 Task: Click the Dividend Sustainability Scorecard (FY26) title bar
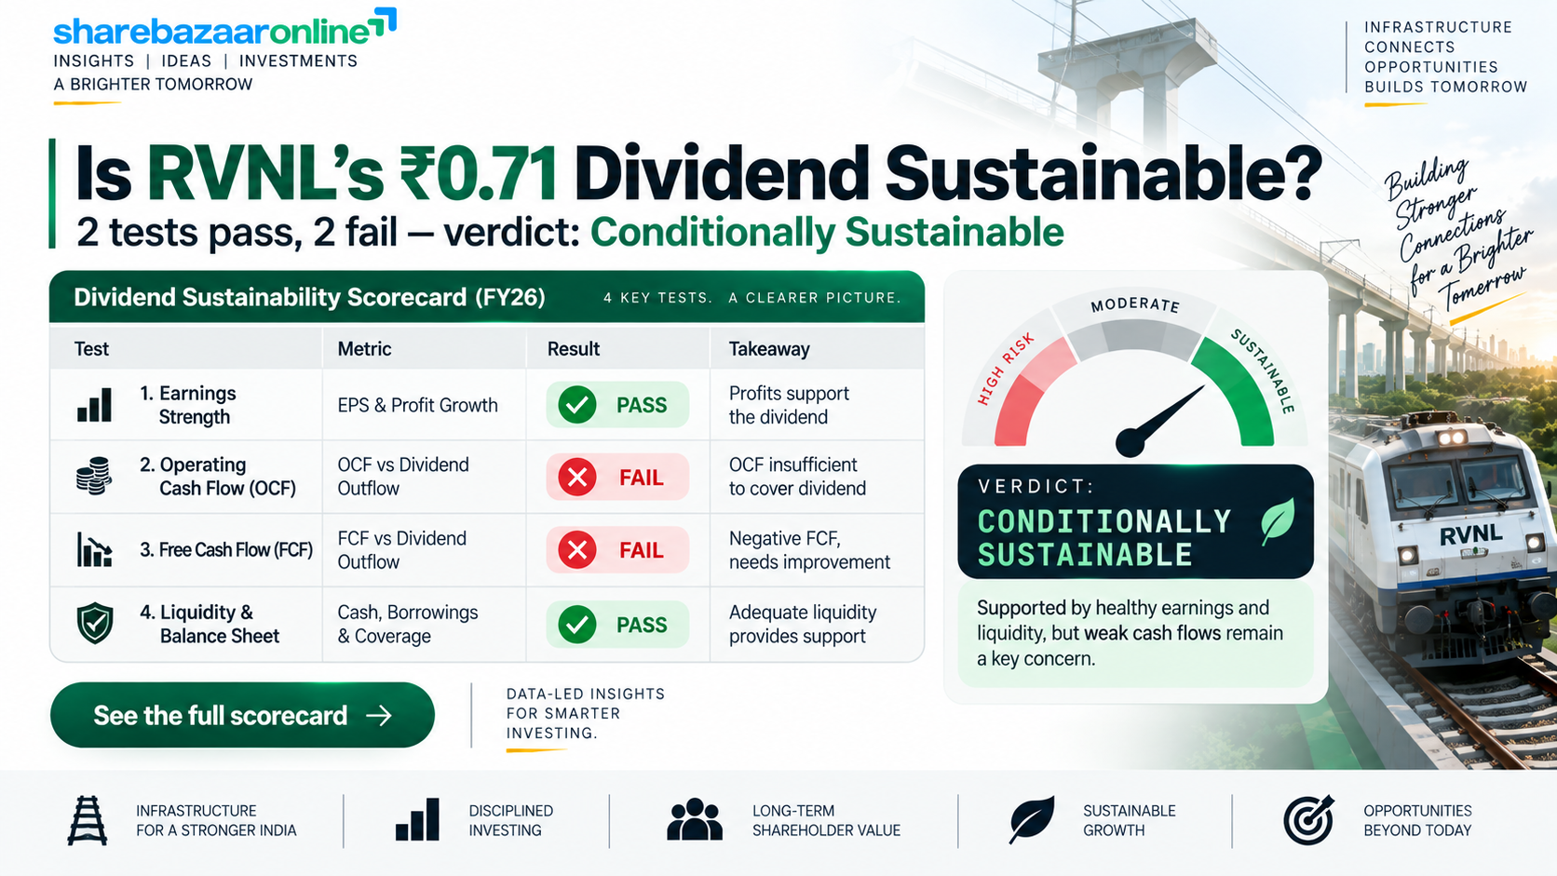point(487,297)
